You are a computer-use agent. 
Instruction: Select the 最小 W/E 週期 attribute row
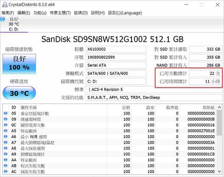point(110,136)
